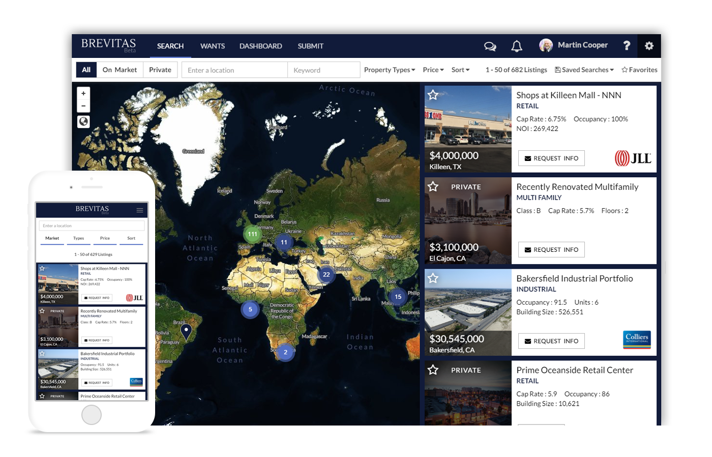Go to the SEARCH tab
Viewport: 712px width, 457px height.
[170, 46]
